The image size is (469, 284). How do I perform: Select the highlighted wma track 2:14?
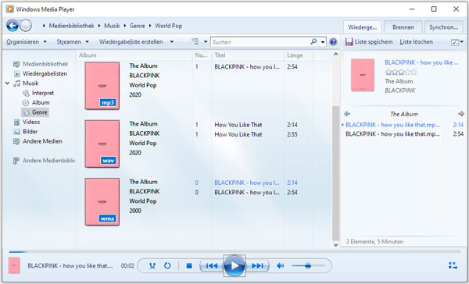(x=247, y=183)
